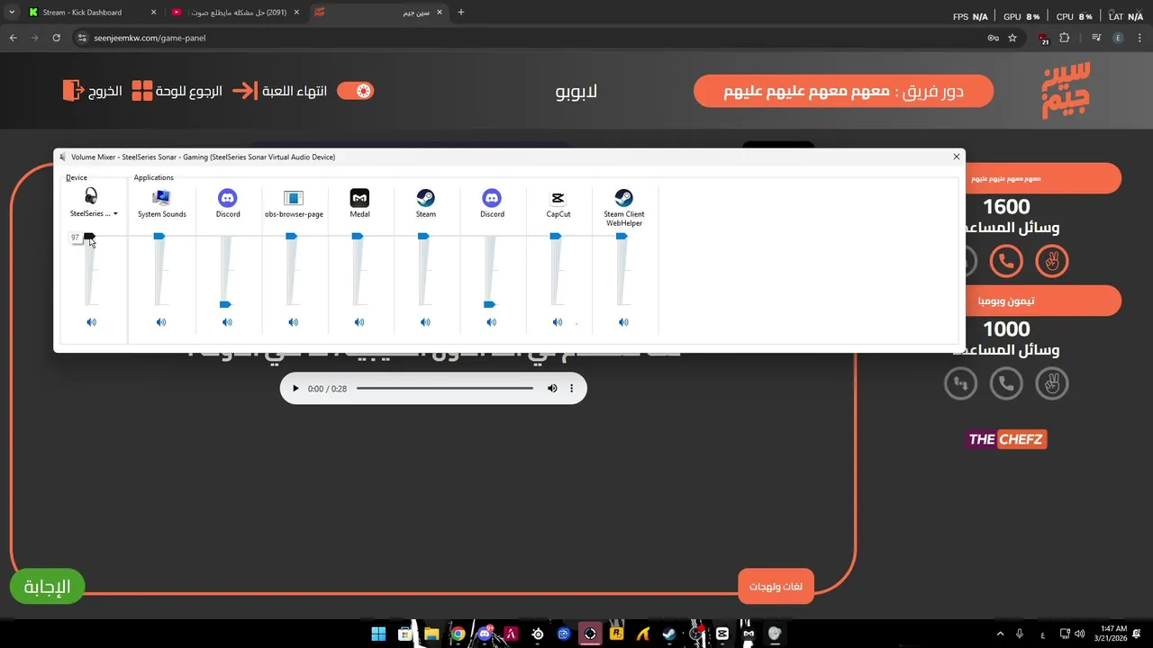1153x648 pixels.
Task: Open Chrome's Extensions puzzle icon
Action: pos(1065,38)
